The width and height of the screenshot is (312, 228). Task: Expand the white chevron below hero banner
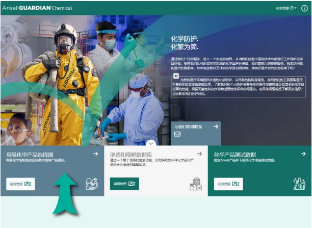(151, 143)
